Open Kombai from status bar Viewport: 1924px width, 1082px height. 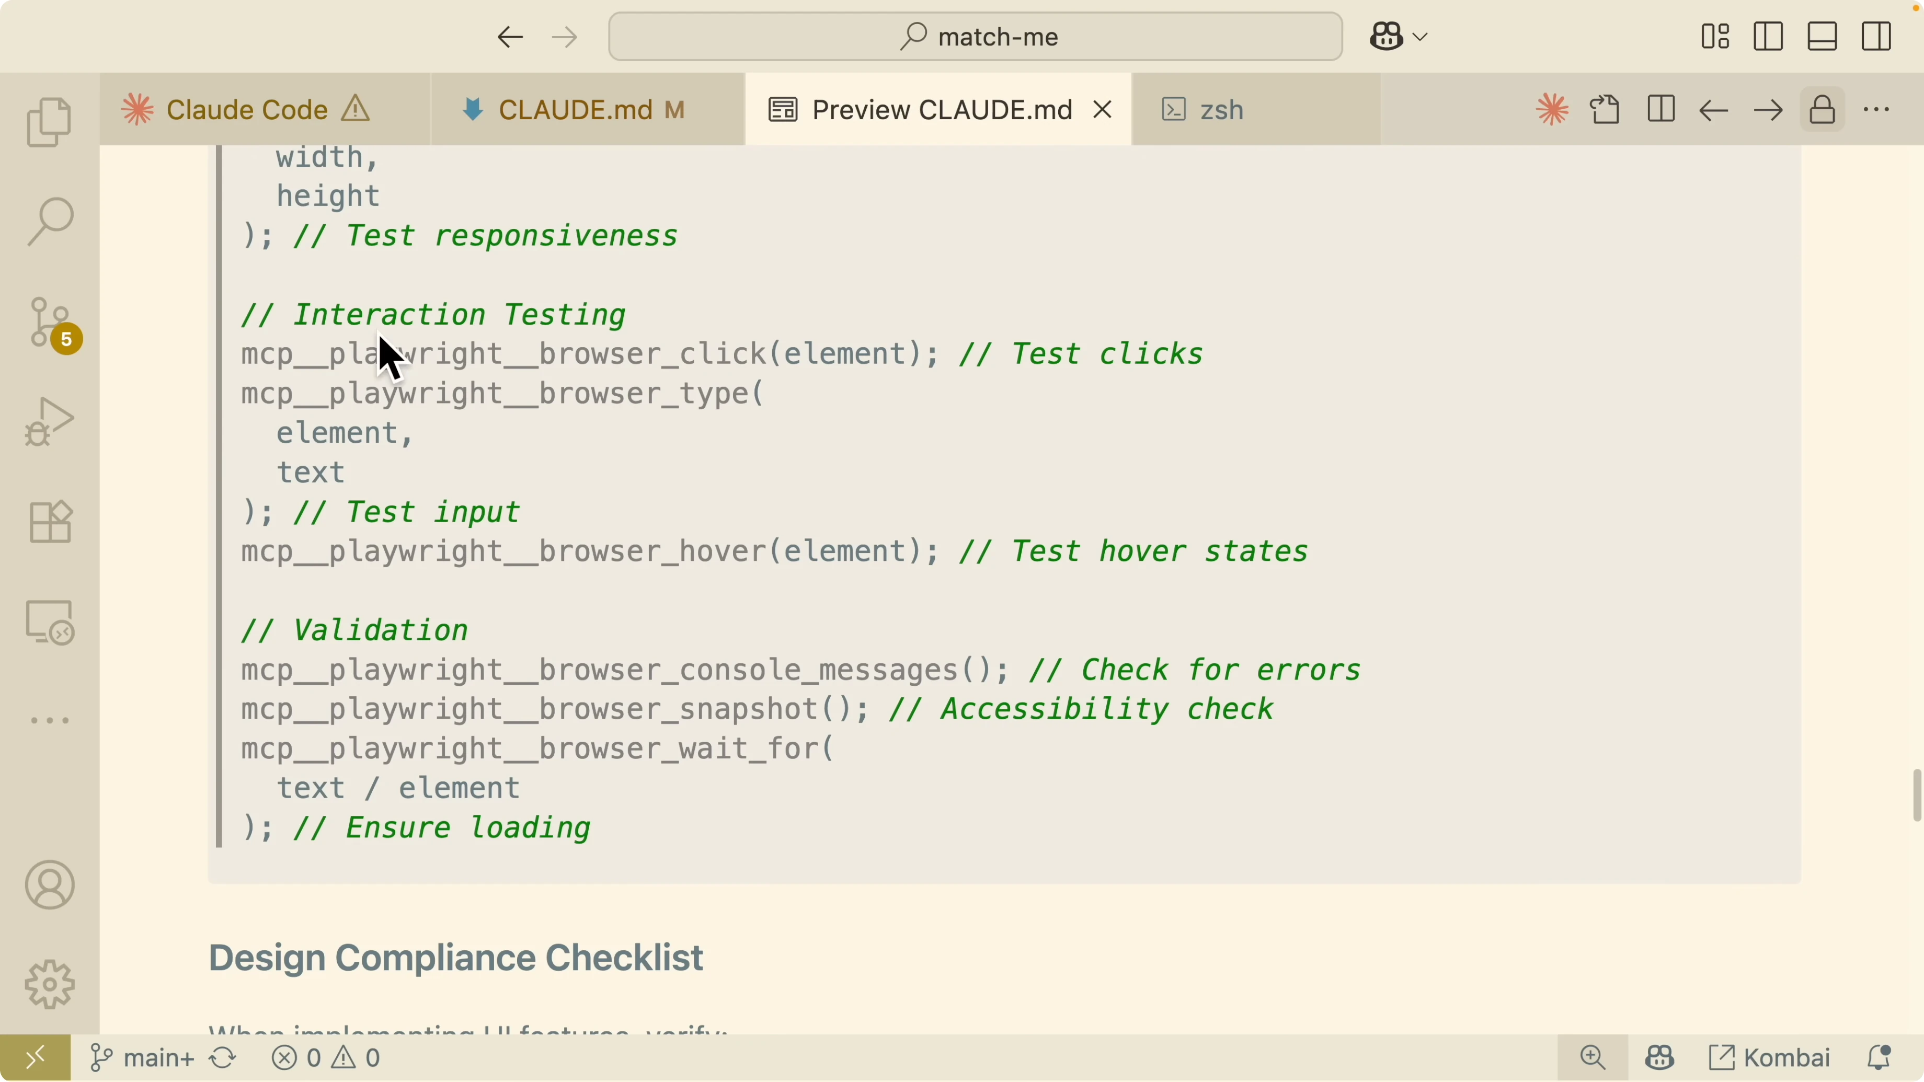[x=1769, y=1057]
